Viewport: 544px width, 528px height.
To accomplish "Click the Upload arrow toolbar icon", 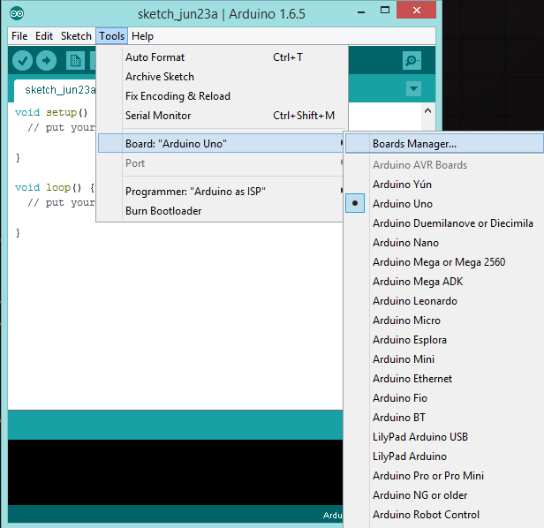I will pyautogui.click(x=46, y=61).
